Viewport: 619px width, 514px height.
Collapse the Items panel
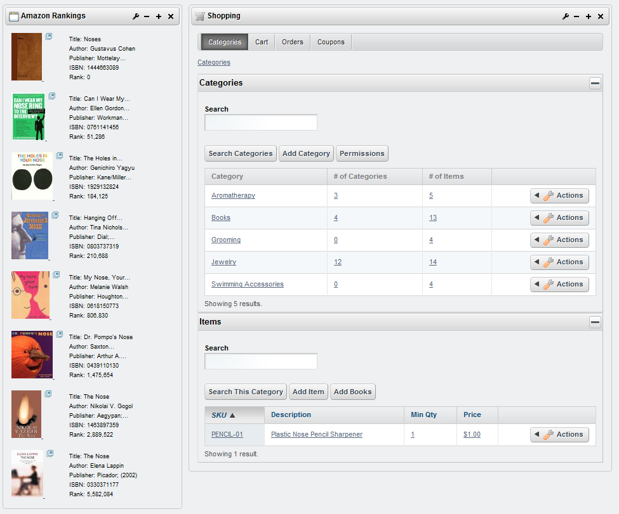tap(595, 322)
